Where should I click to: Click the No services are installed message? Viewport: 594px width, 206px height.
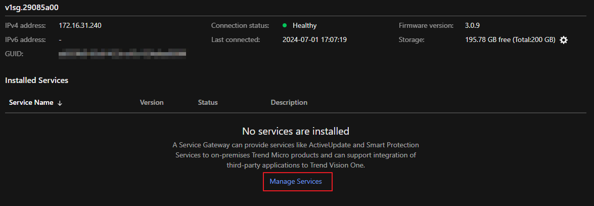[296, 131]
